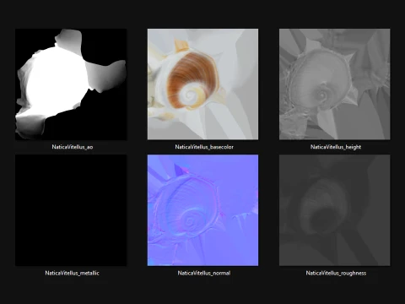Select the NaticaVitellus_ao texture thumbnail
The height and width of the screenshot is (304, 405).
pyautogui.click(x=71, y=84)
